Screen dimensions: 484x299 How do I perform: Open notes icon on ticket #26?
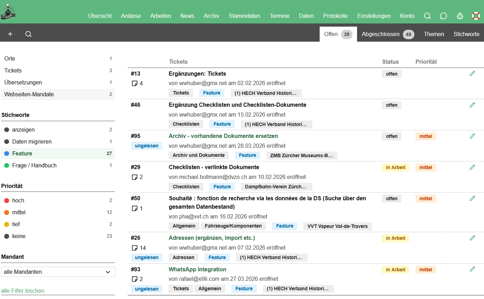[x=135, y=248]
